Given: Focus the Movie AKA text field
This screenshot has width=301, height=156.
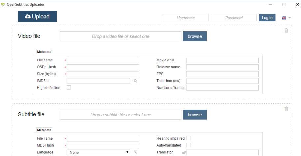Looking at the screenshot, I should coord(222,60).
